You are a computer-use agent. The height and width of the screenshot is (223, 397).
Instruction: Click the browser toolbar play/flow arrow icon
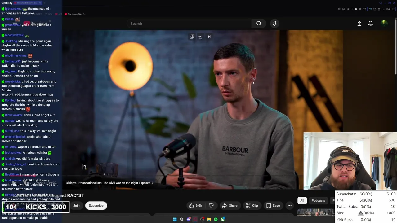pyautogui.click(x=360, y=9)
